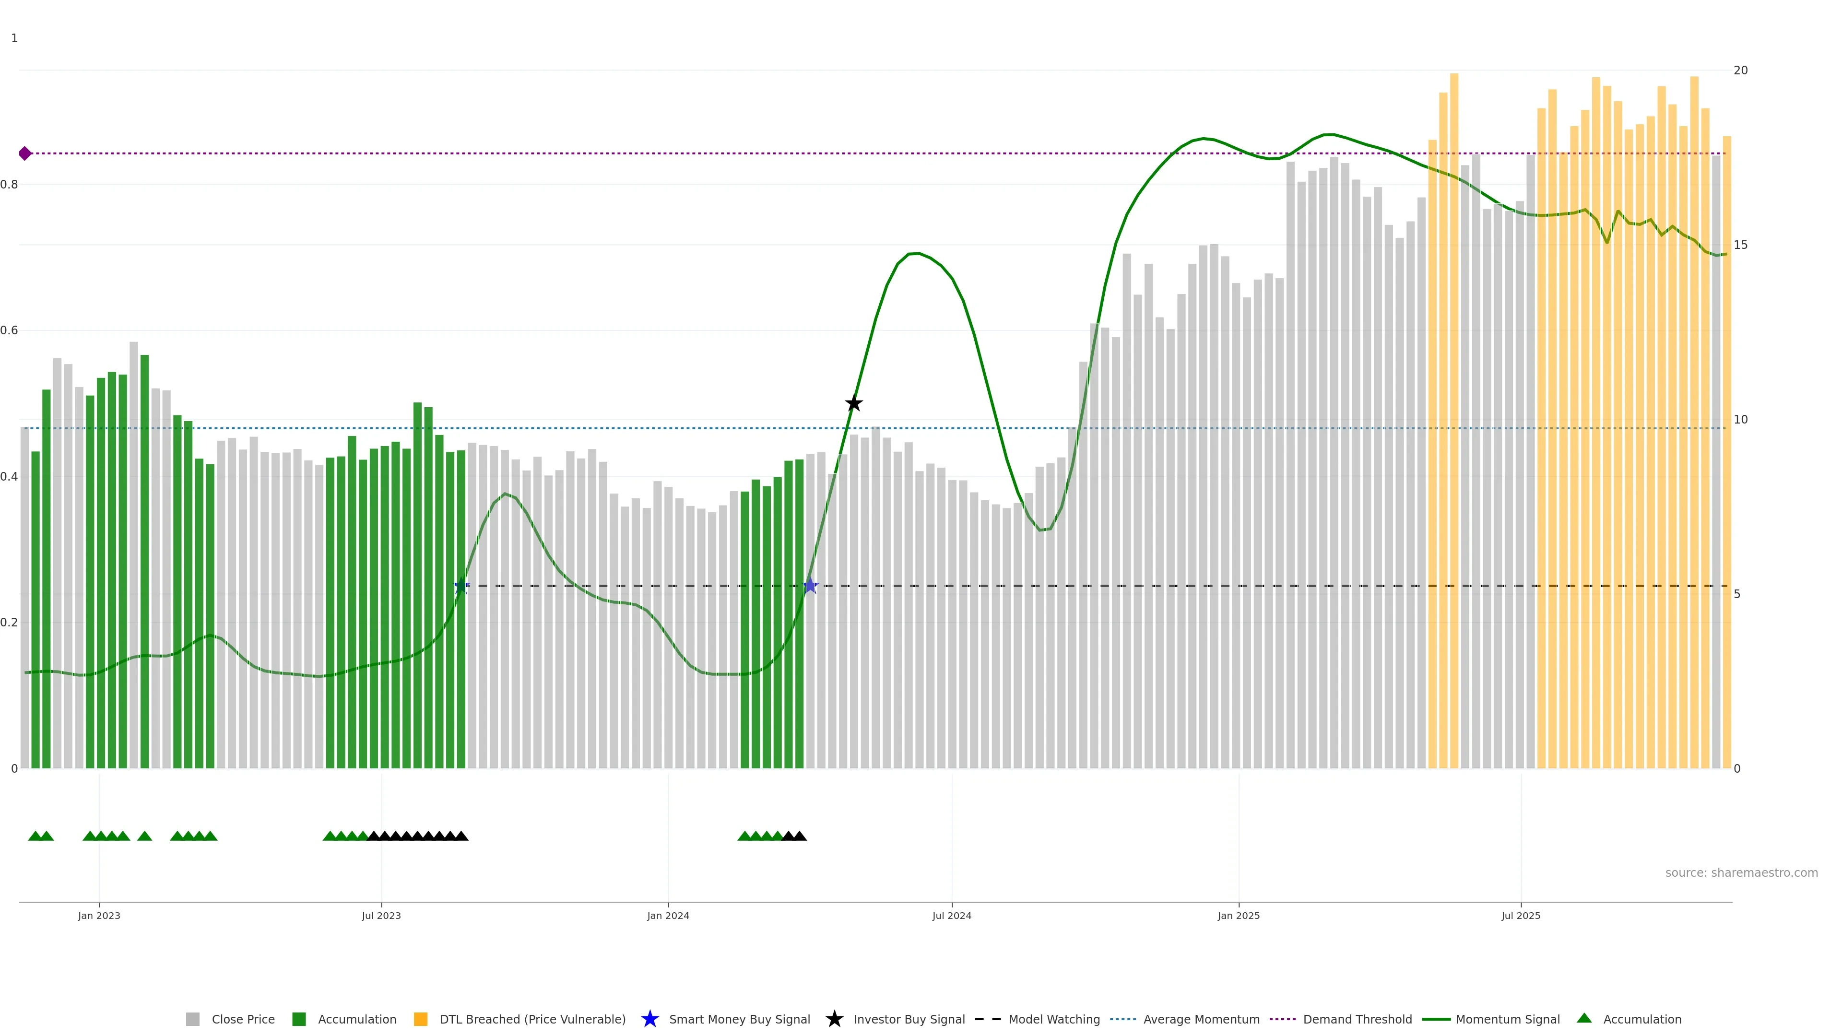Click the gray Close Price legend square
This screenshot has height=1036, width=1842.
(x=192, y=1019)
